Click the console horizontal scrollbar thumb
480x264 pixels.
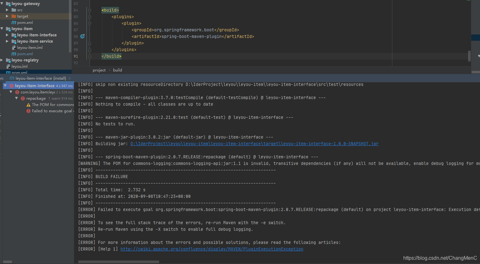[119, 262]
